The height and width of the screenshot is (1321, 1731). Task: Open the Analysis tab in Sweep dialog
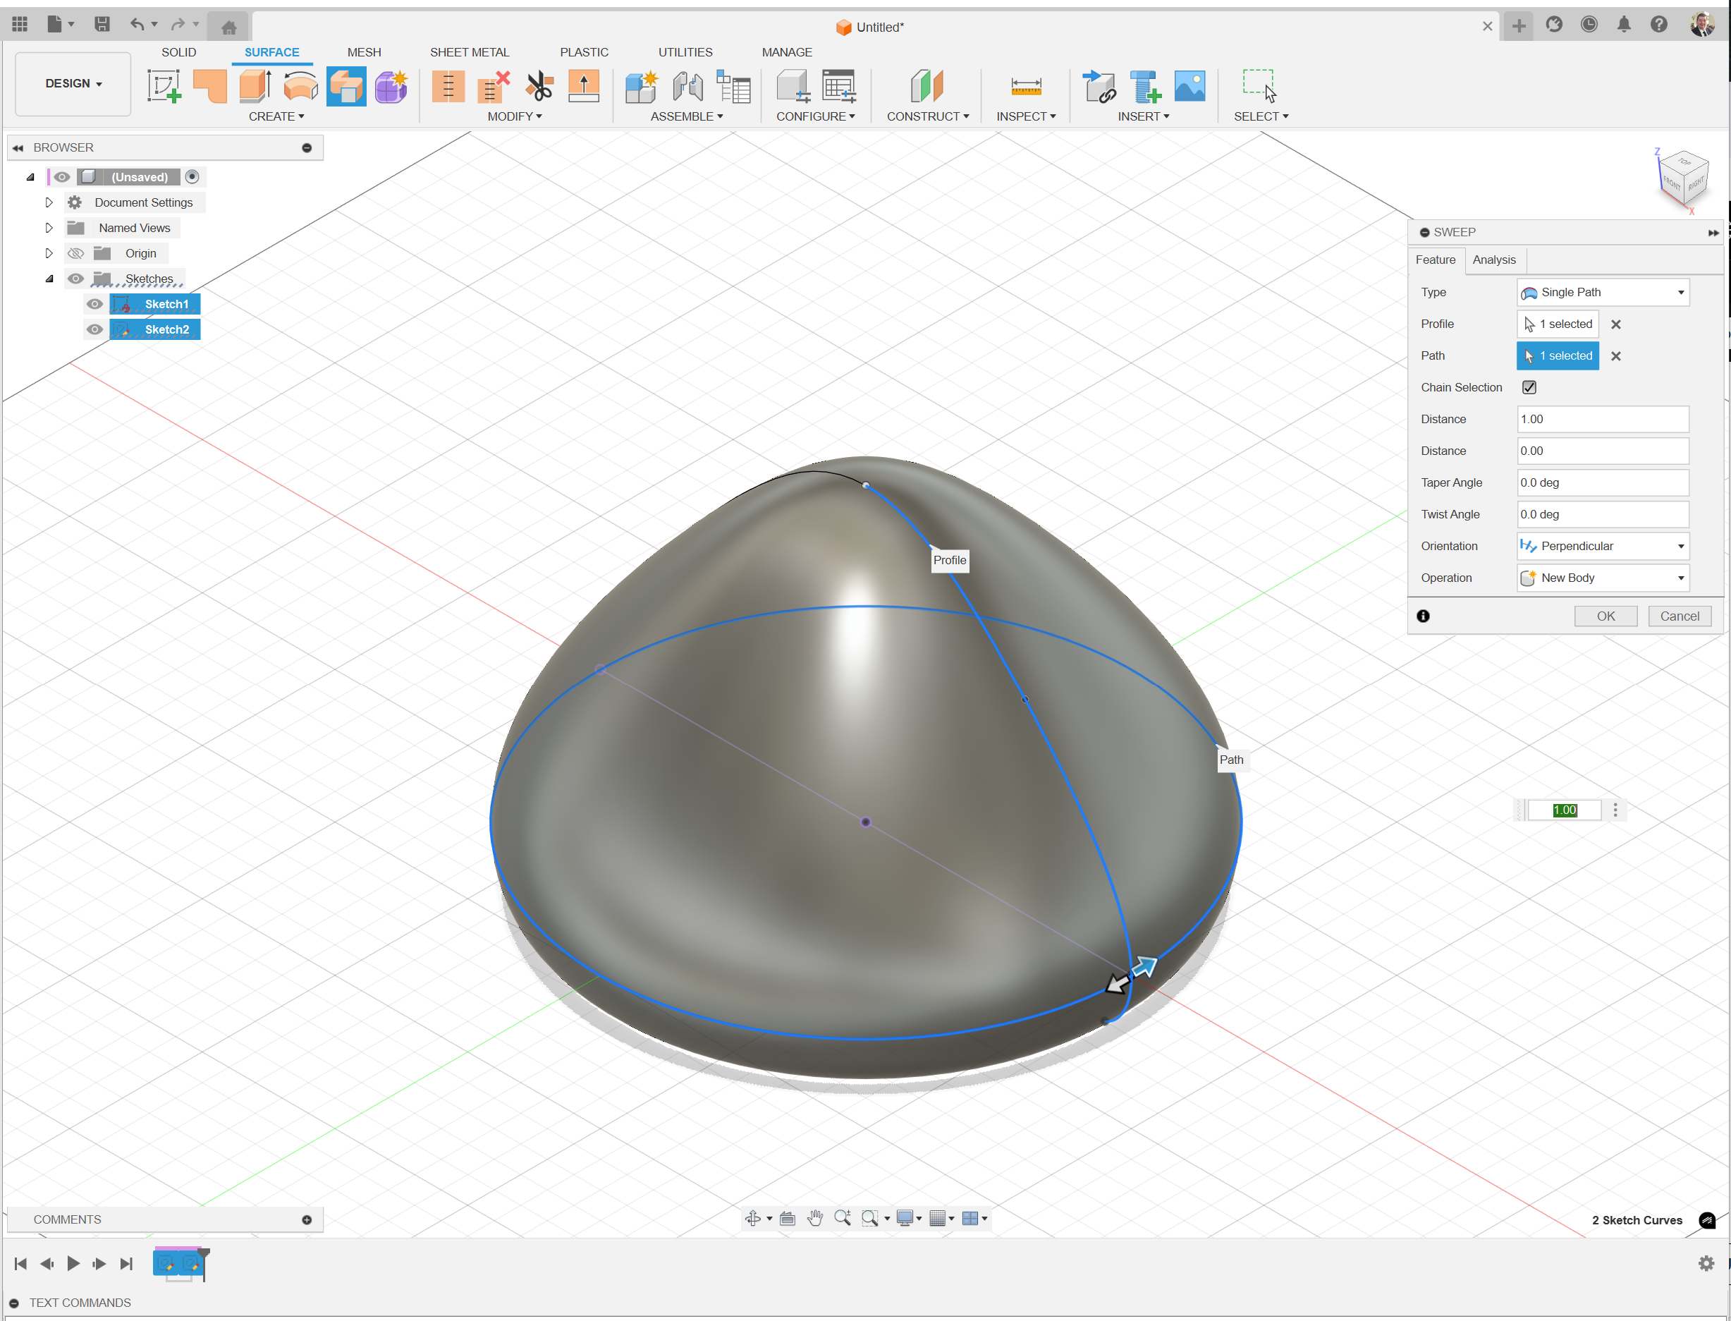(1493, 260)
